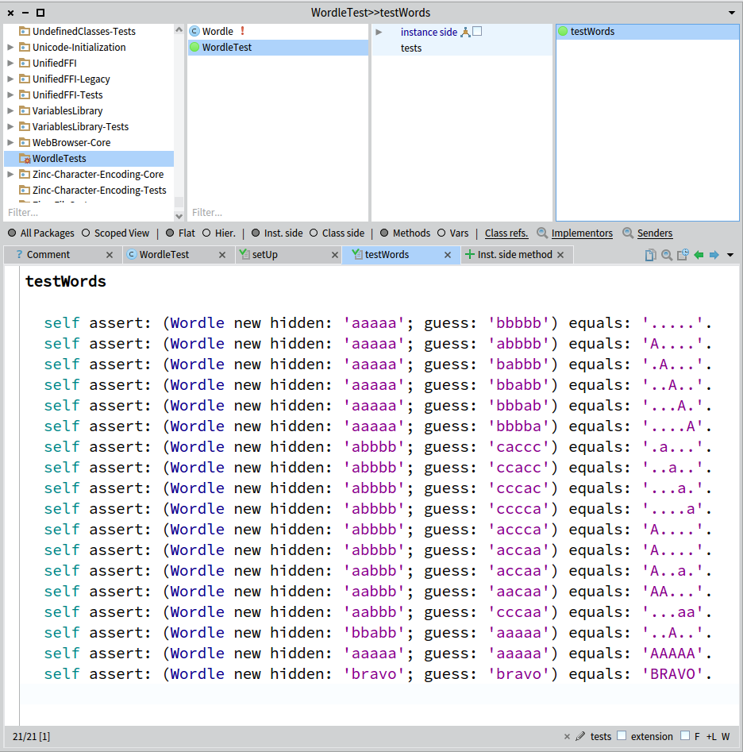Image resolution: width=743 pixels, height=752 pixels.
Task: Expand the UnifiedFFI package node
Action: (x=10, y=64)
